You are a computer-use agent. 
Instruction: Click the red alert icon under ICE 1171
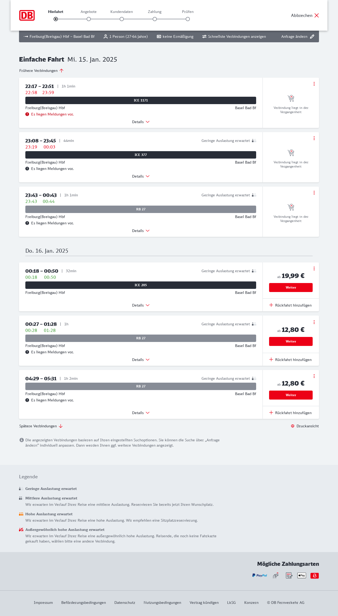[27, 114]
